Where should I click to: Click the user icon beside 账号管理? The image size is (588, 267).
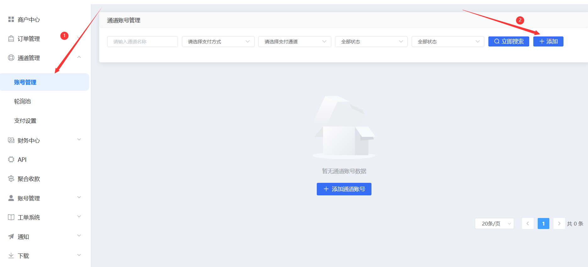(x=11, y=198)
